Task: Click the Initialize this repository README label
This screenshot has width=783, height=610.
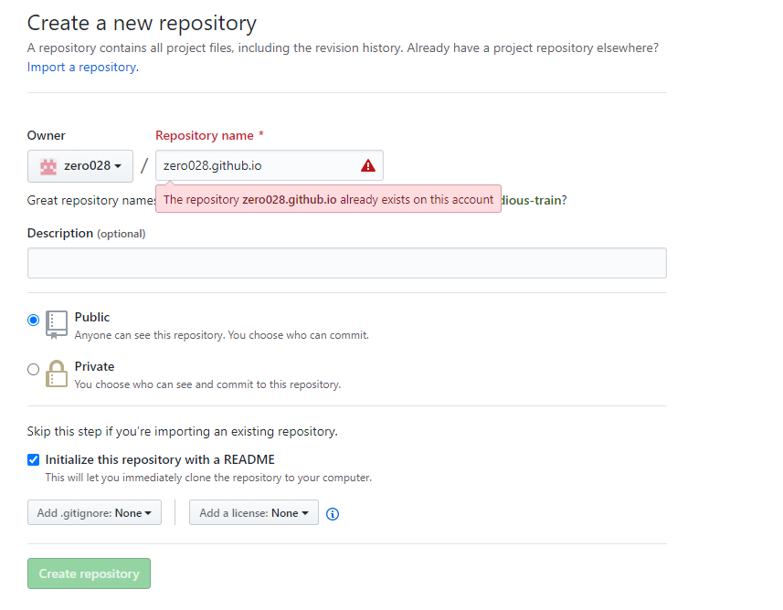Action: click(x=160, y=459)
